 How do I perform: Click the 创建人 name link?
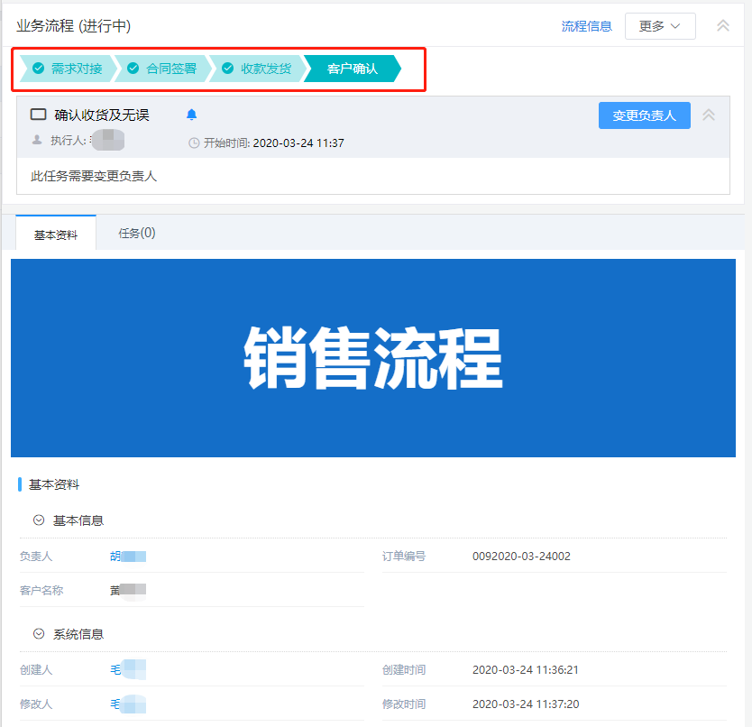(x=127, y=670)
